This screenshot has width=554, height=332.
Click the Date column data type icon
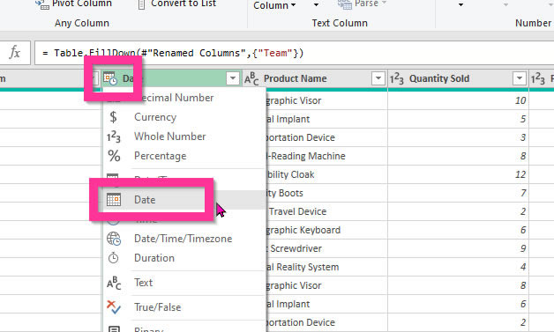point(110,78)
